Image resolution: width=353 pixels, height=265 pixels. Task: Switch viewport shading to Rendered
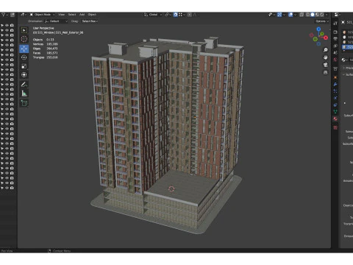tap(322, 15)
